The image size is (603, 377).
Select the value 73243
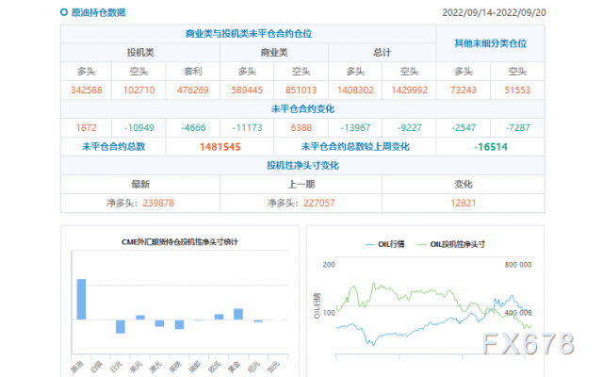(463, 90)
